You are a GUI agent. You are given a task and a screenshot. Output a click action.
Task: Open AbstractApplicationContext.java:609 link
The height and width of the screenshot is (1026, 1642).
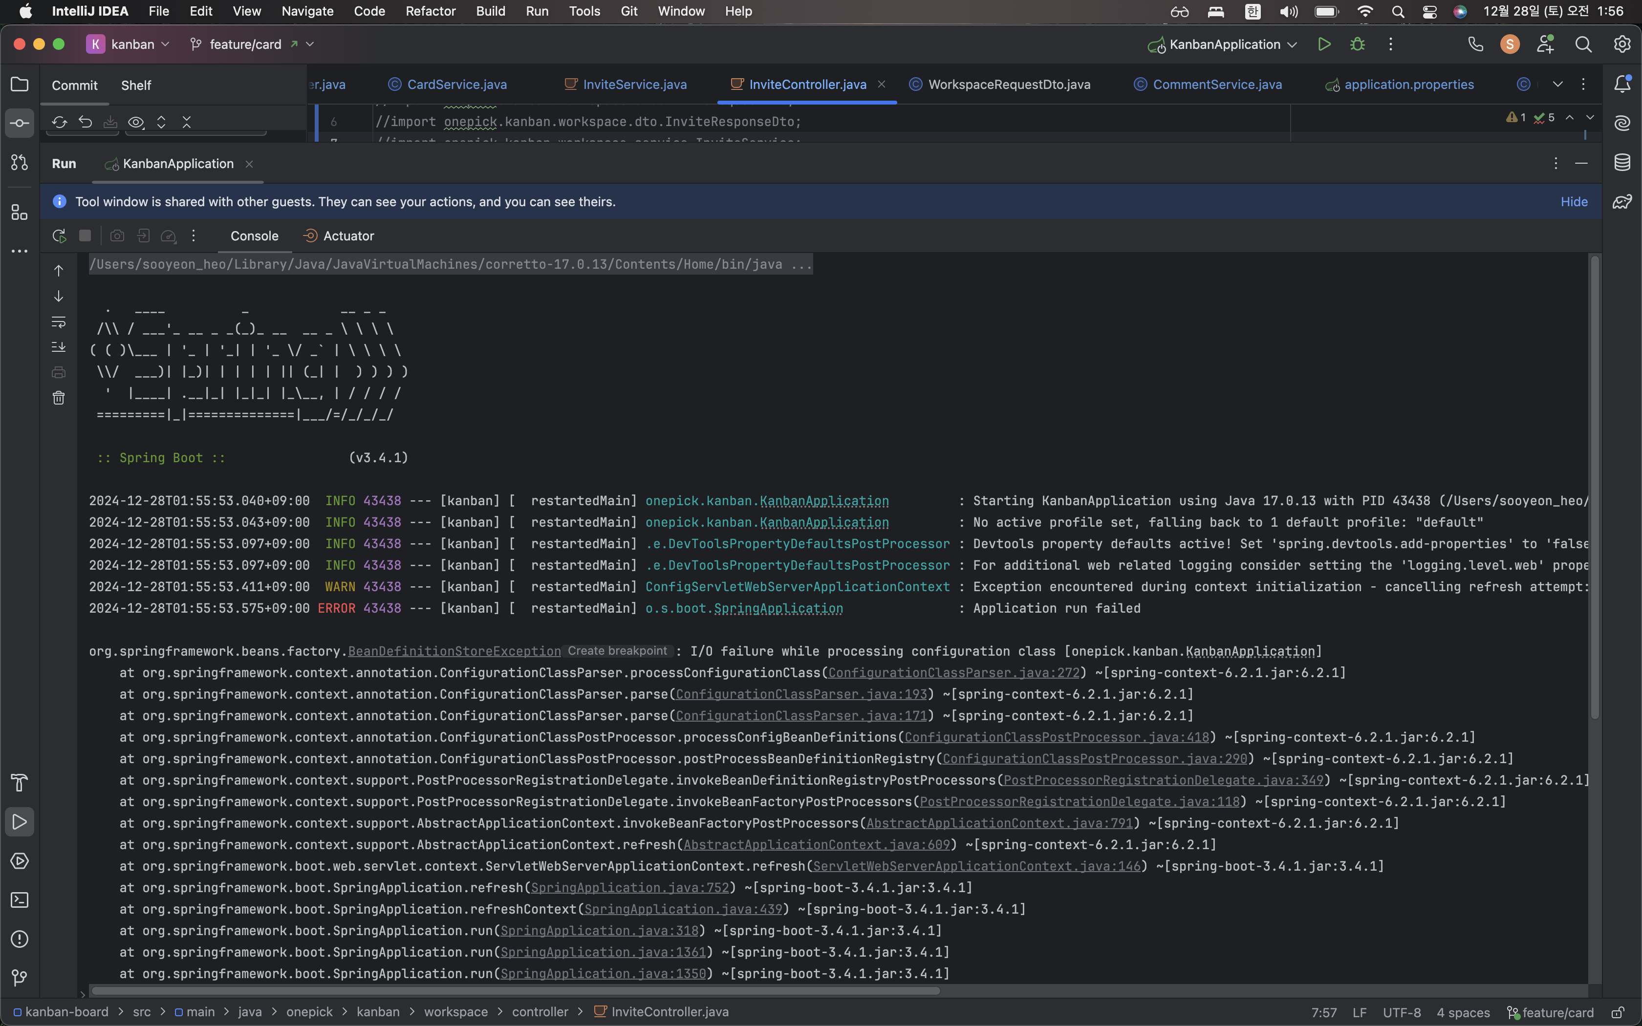(x=817, y=845)
